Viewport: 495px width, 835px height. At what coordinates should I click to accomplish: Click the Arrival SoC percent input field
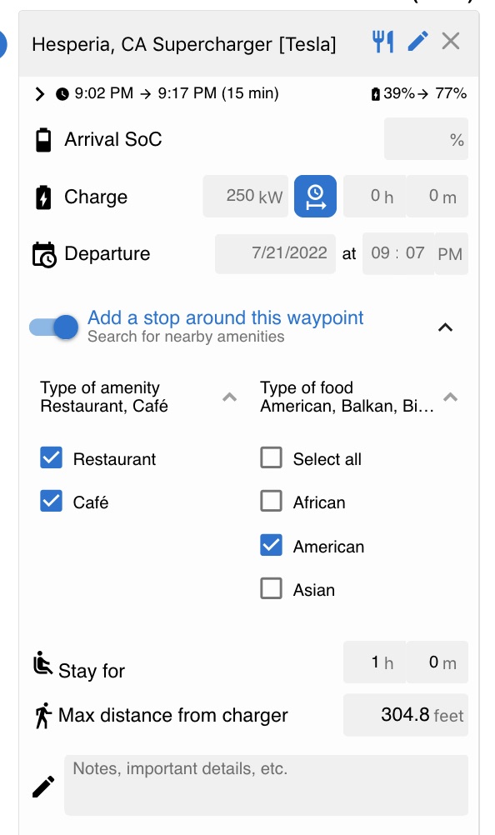426,139
